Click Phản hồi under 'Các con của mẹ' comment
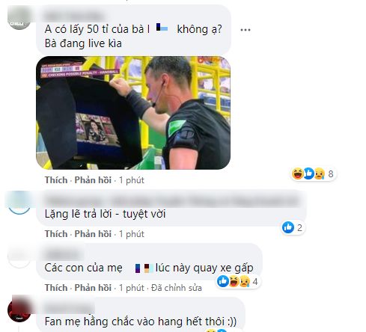Screen dimensions: 366x332 [93, 288]
